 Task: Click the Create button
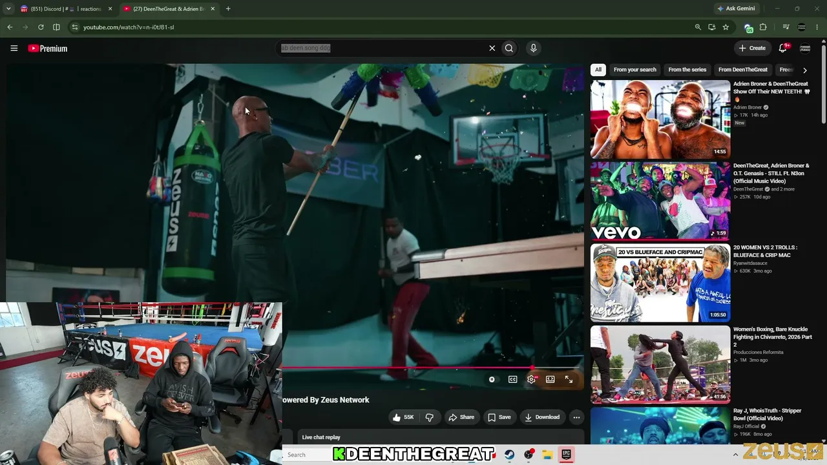752,48
